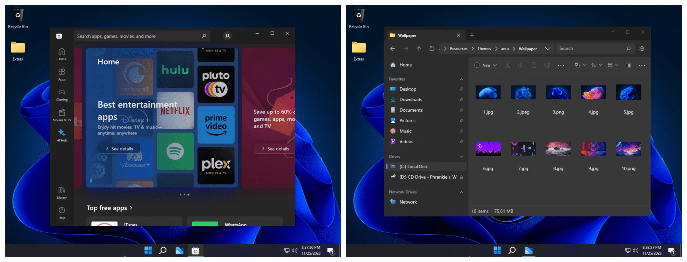Open Library in the Store sidebar
This screenshot has height=262, width=687.
(62, 193)
